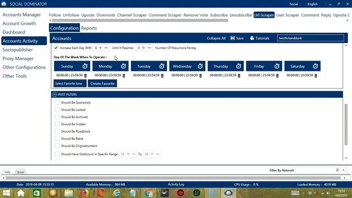Enable Should Have Goldcount In Specific Range
Image resolution: width=352 pixels, height=198 pixels.
pos(57,154)
